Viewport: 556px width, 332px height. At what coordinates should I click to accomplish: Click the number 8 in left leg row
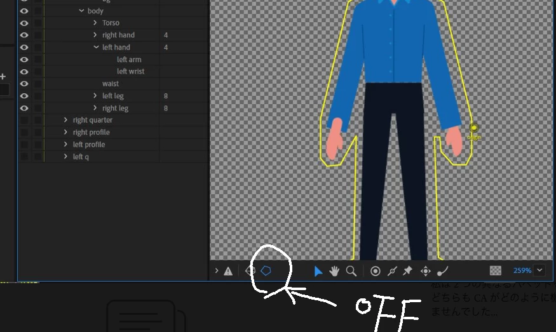[x=166, y=96]
